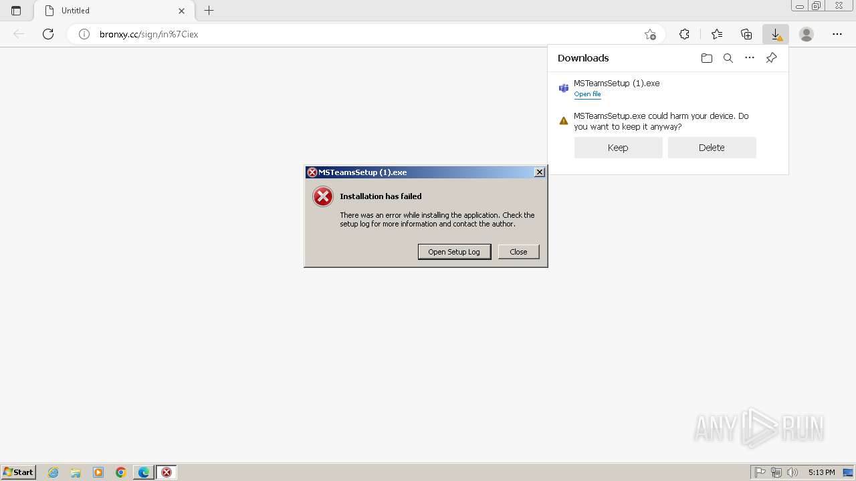Pin the Downloads panel

[x=771, y=58]
